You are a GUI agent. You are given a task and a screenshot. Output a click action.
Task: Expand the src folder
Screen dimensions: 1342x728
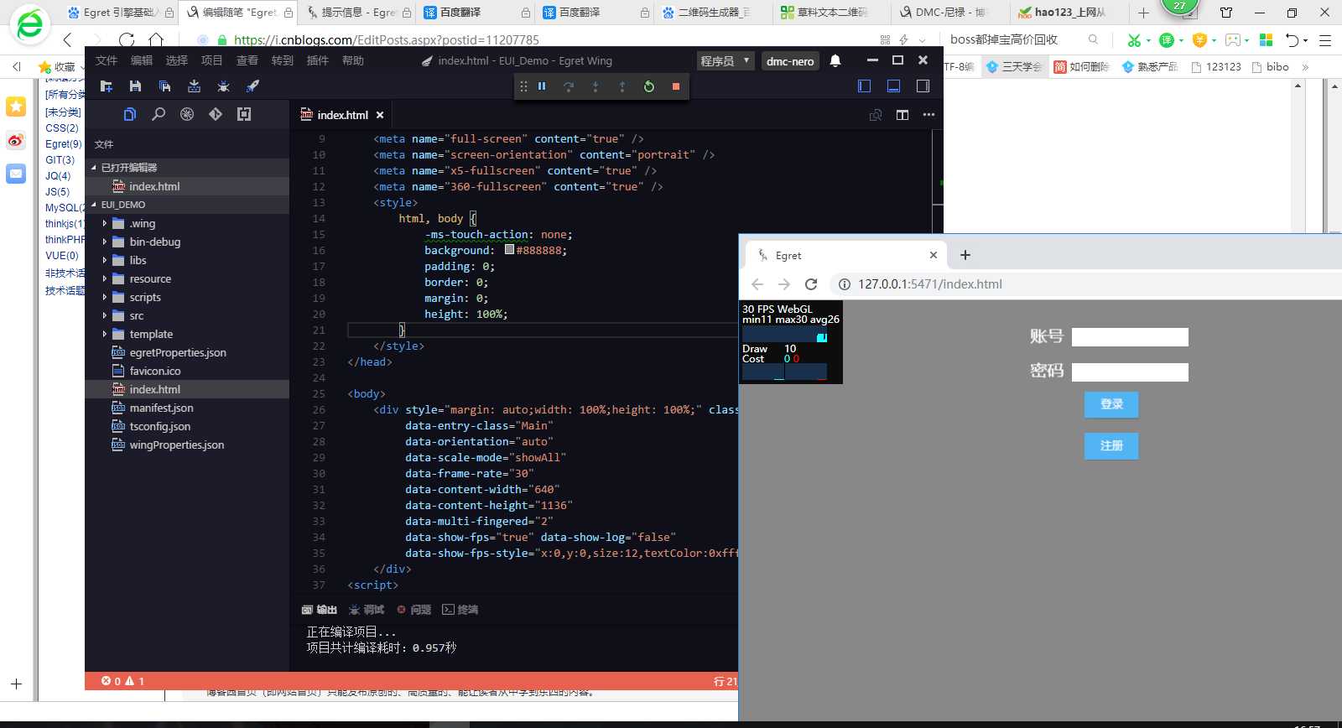[105, 316]
